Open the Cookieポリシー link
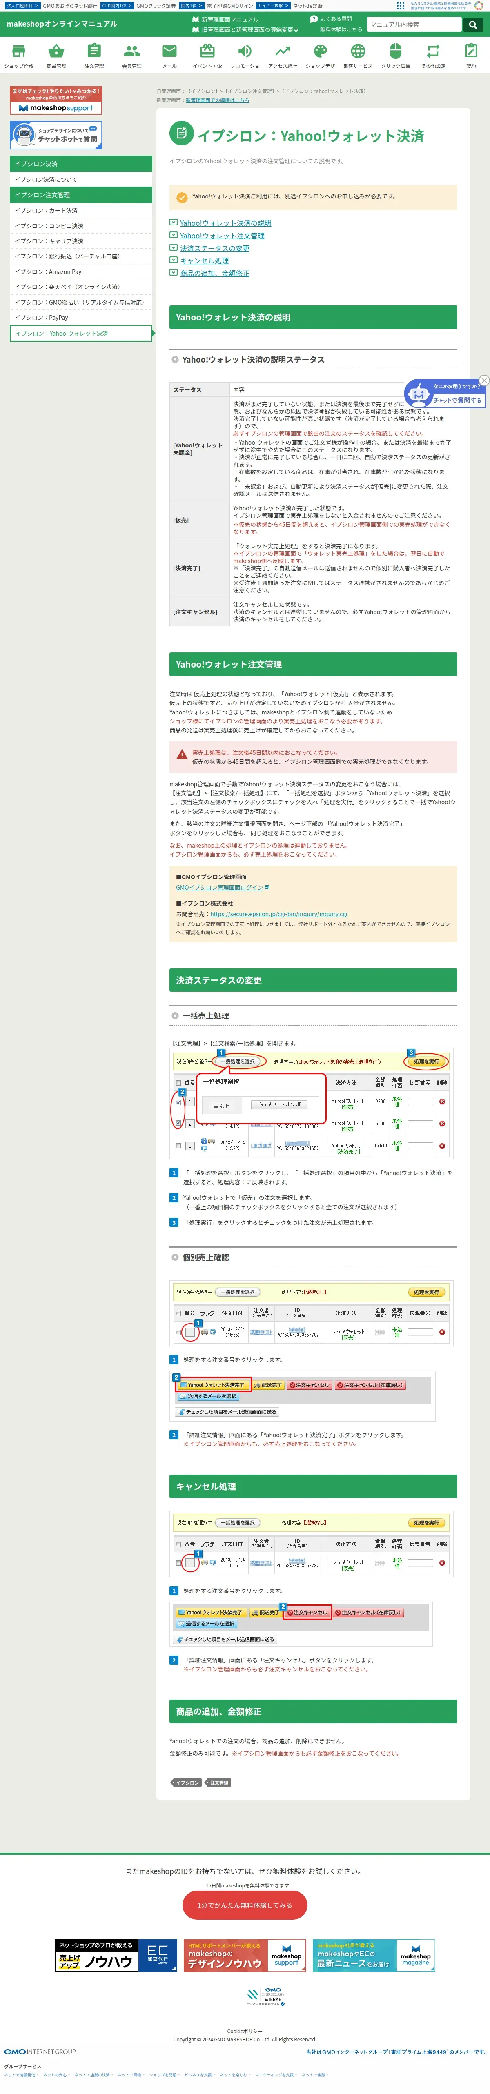The image size is (490, 2094). coord(245,2031)
